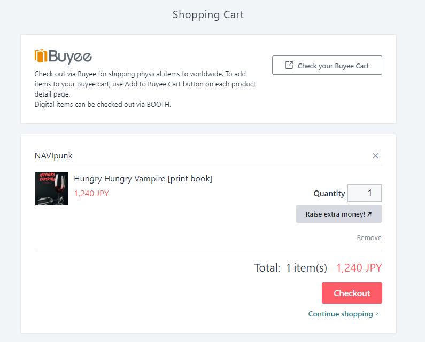Click the item price 1,240 JPY under title
425x342 pixels.
(x=91, y=194)
